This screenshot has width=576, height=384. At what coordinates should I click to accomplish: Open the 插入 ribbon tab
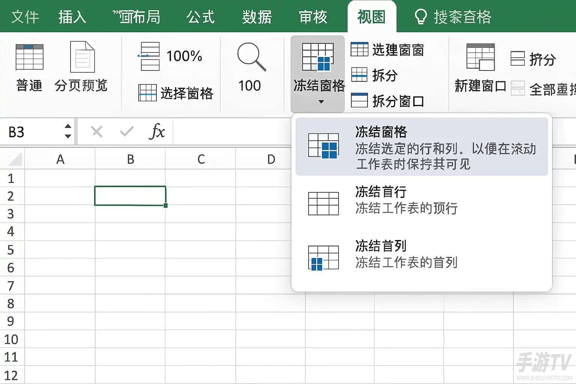tap(72, 17)
